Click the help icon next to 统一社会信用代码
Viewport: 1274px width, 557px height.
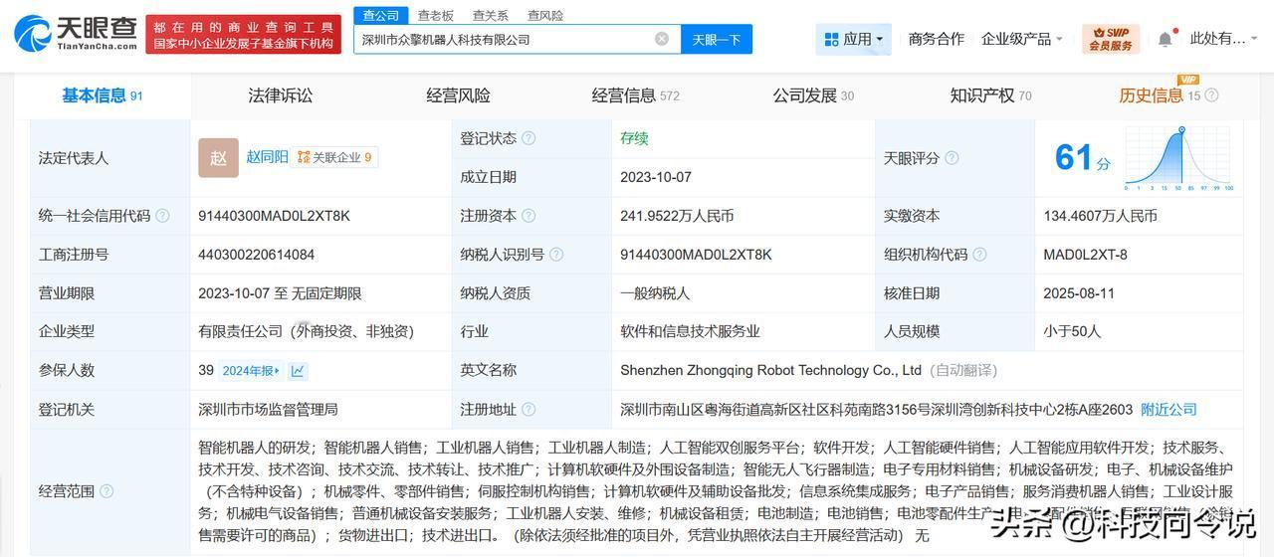(x=162, y=216)
